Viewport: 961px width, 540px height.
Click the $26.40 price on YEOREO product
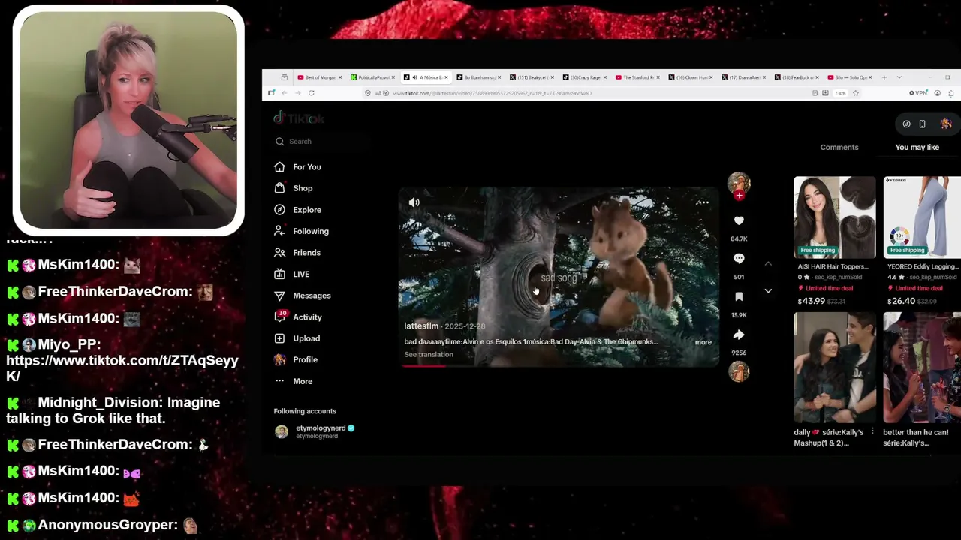tap(900, 301)
